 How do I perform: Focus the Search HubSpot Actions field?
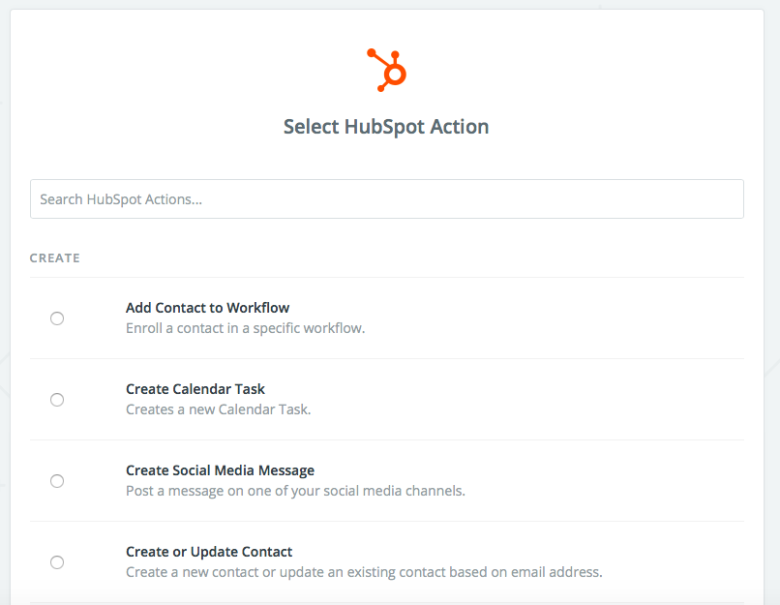(387, 199)
